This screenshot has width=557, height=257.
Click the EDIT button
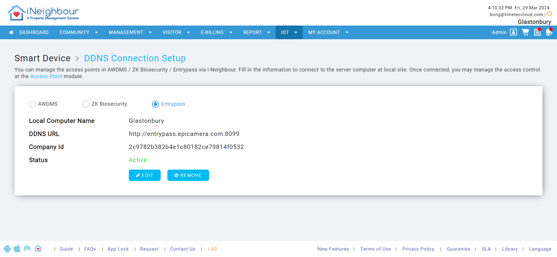[x=145, y=175]
